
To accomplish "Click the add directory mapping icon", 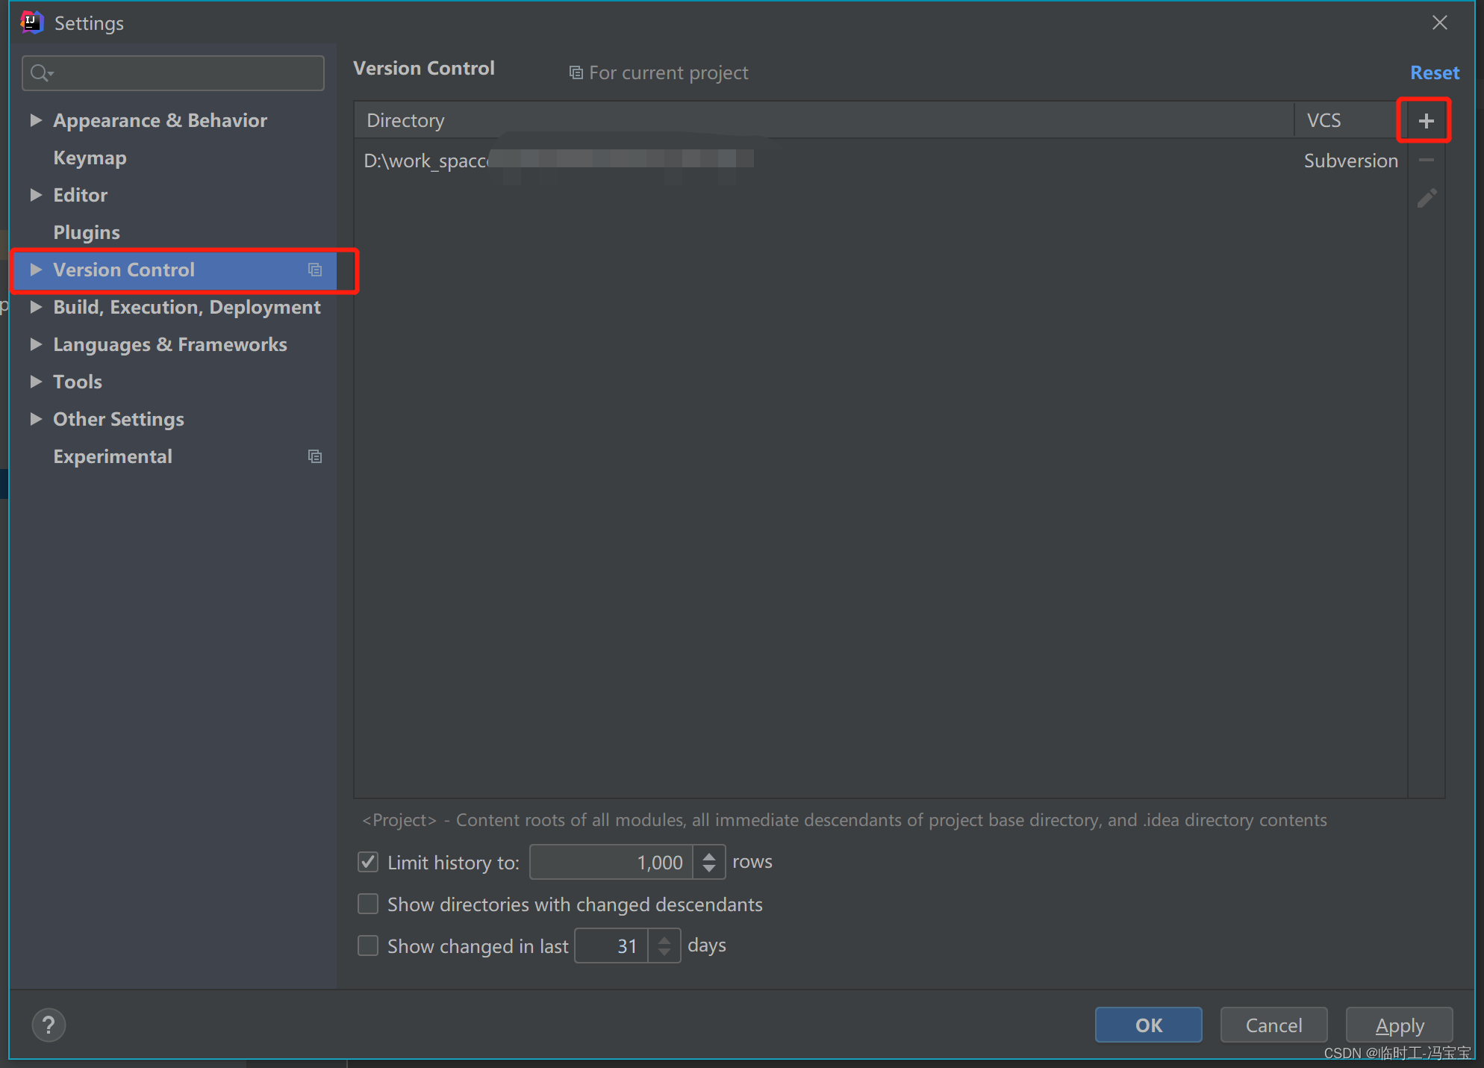I will click(x=1427, y=120).
